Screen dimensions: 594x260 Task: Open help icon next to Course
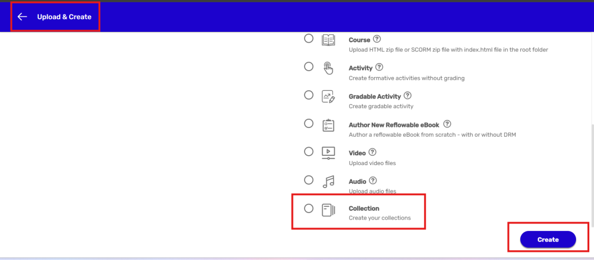[x=377, y=39]
